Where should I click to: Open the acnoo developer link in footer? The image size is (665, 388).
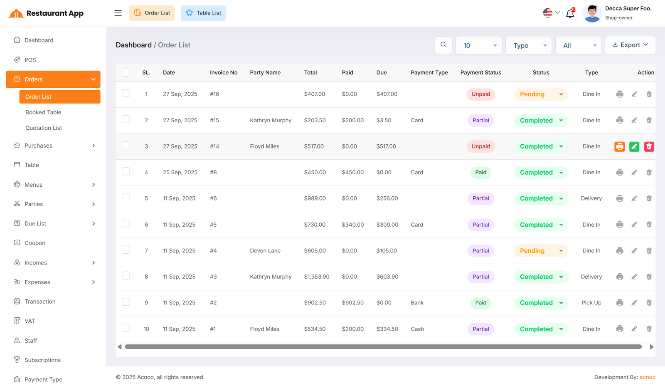[x=647, y=377]
